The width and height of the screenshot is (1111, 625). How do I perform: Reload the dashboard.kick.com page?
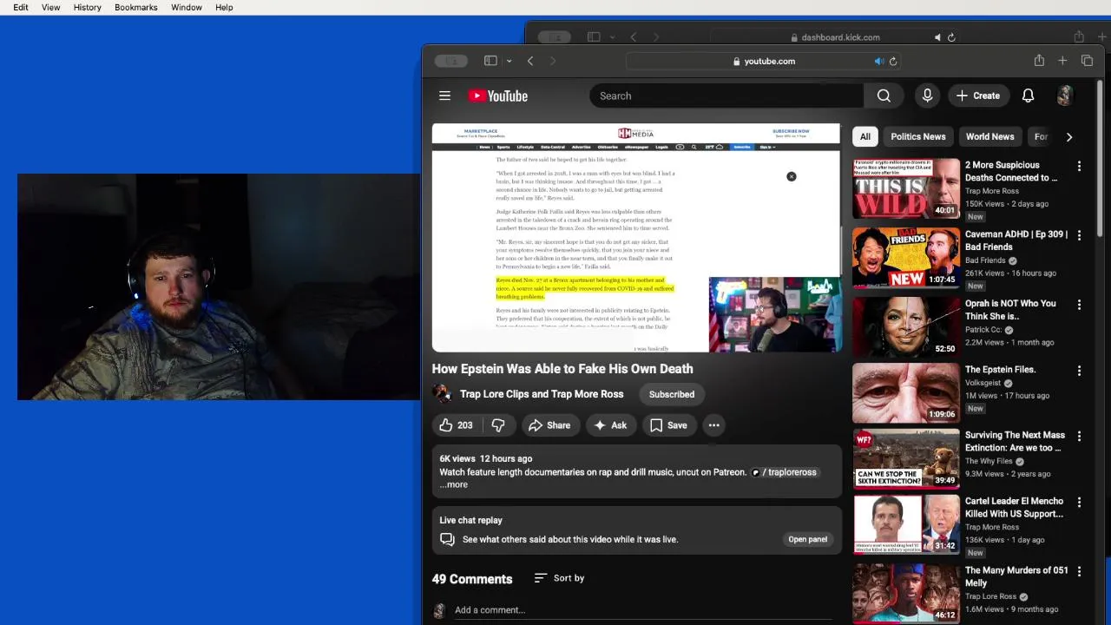[951, 37]
